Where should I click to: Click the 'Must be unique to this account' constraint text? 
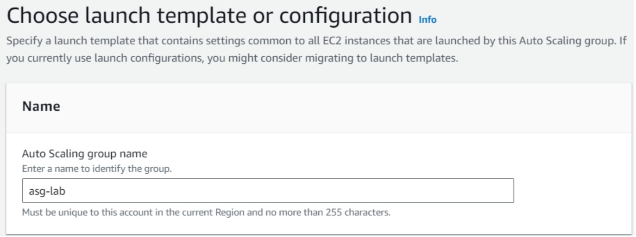[93, 213]
